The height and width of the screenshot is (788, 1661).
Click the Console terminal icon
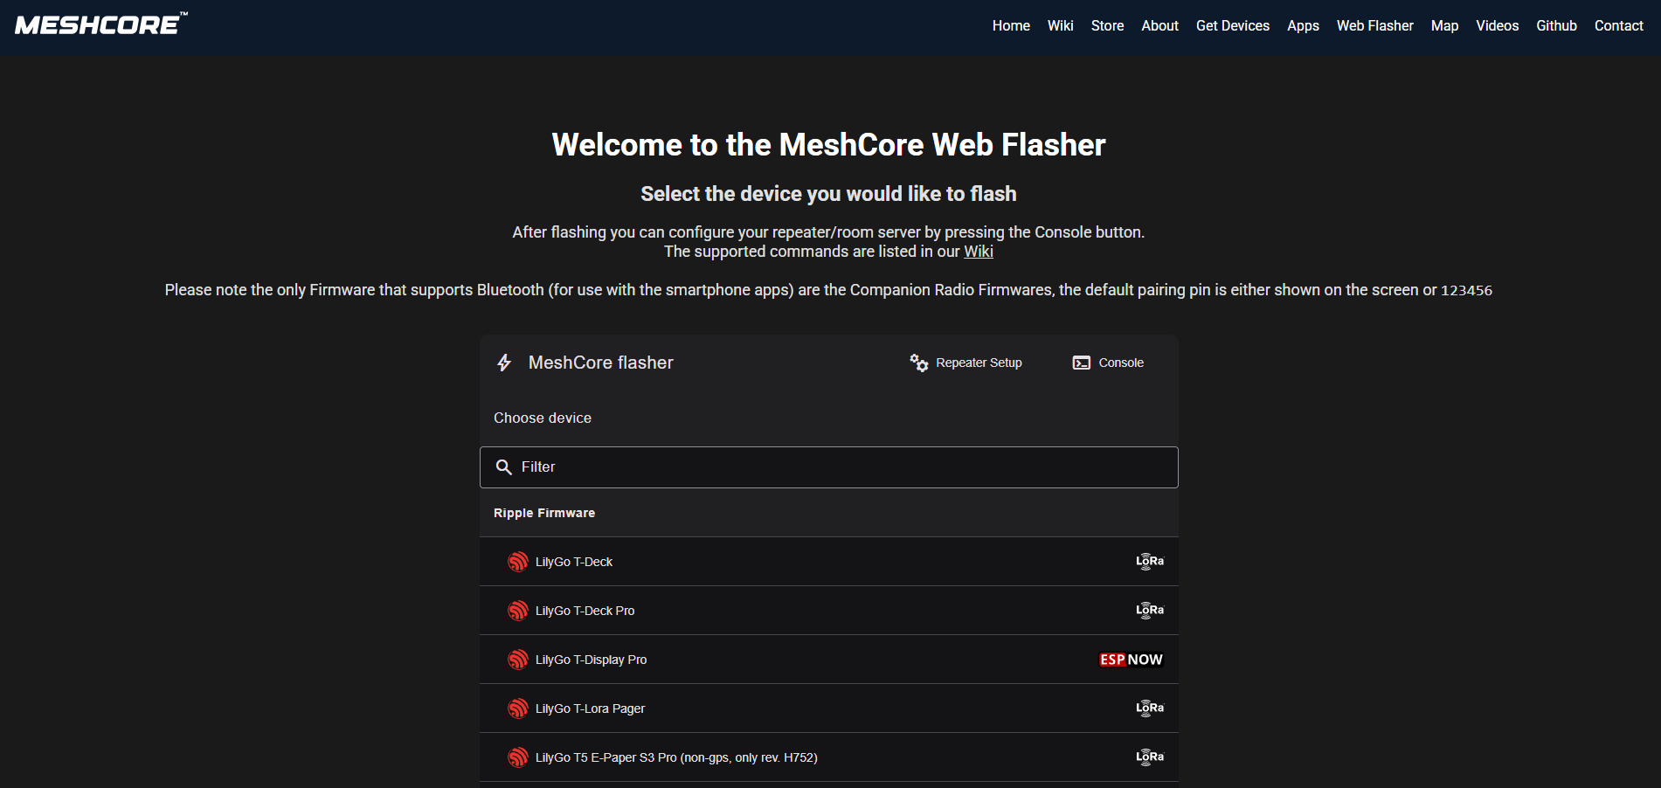click(1081, 363)
